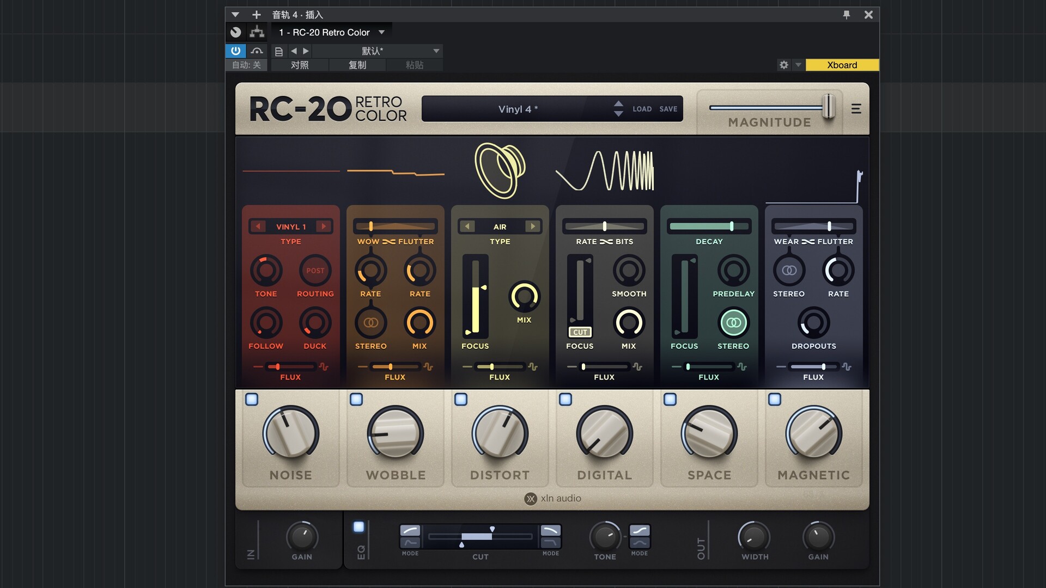The image size is (1046, 588).
Task: Open the hamburger menu beside Magnitude
Action: point(856,109)
